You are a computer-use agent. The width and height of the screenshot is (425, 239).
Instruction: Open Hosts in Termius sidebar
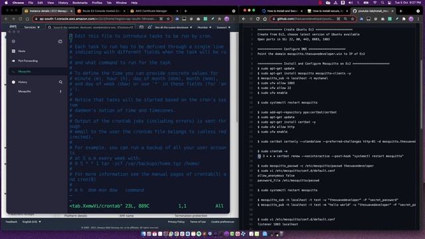(x=22, y=51)
